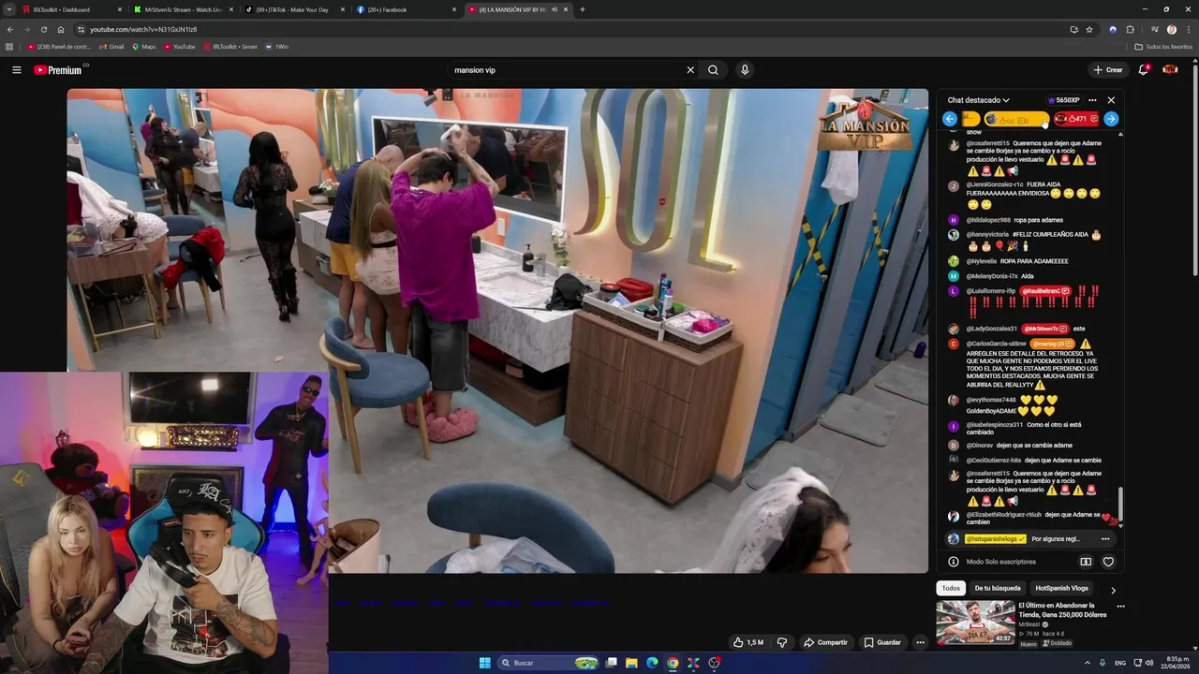Open live chat more options menu

point(1092,100)
